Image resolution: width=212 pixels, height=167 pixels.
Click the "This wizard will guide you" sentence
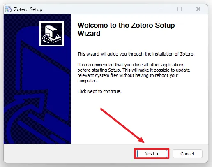click(x=136, y=54)
